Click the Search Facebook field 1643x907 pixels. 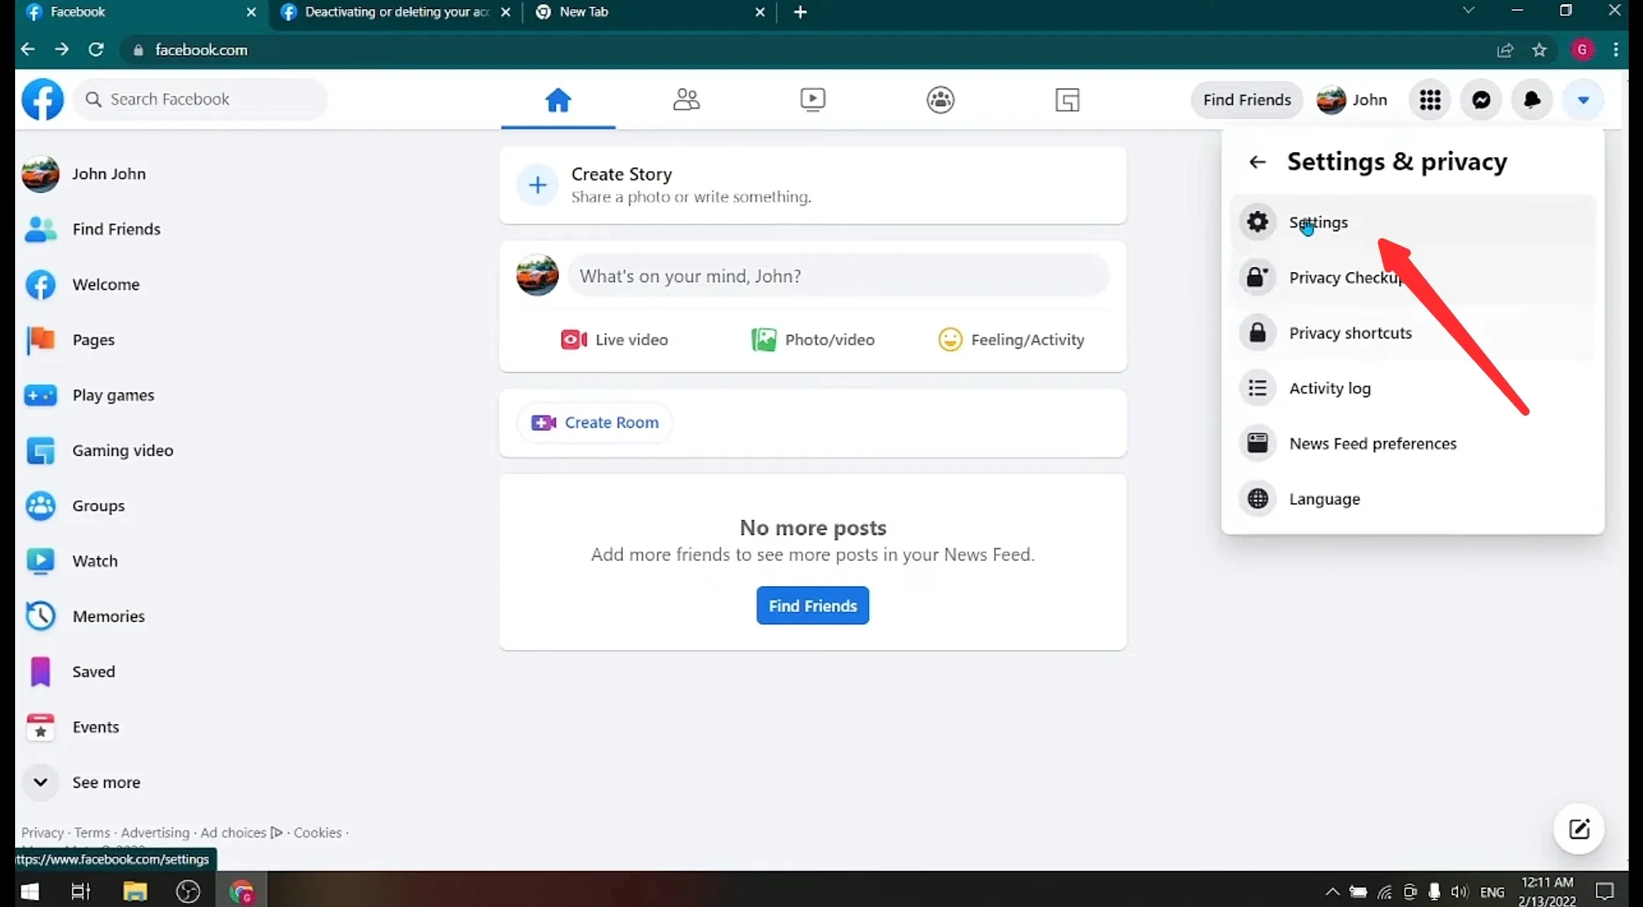201,99
